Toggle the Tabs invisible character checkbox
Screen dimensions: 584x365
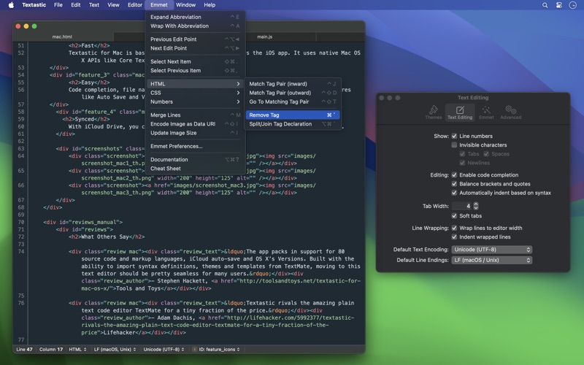[462, 154]
